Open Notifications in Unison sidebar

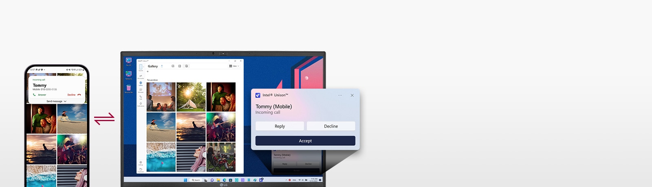pyautogui.click(x=141, y=104)
